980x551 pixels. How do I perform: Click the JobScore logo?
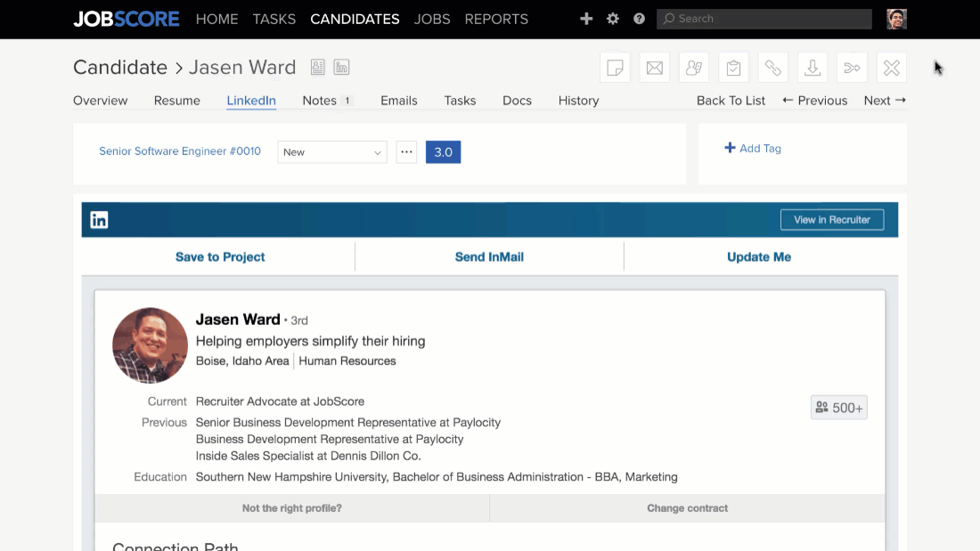coord(127,19)
